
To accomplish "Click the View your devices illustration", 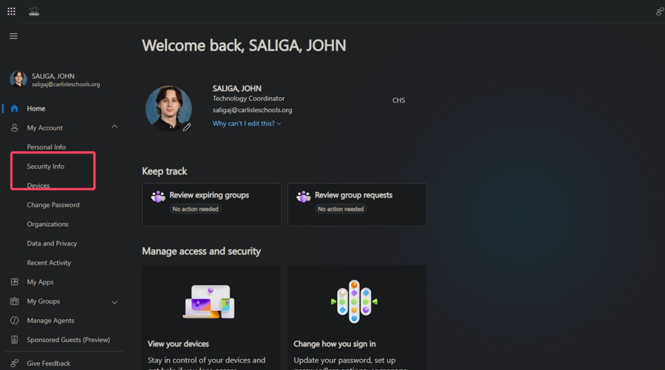I will 208,302.
